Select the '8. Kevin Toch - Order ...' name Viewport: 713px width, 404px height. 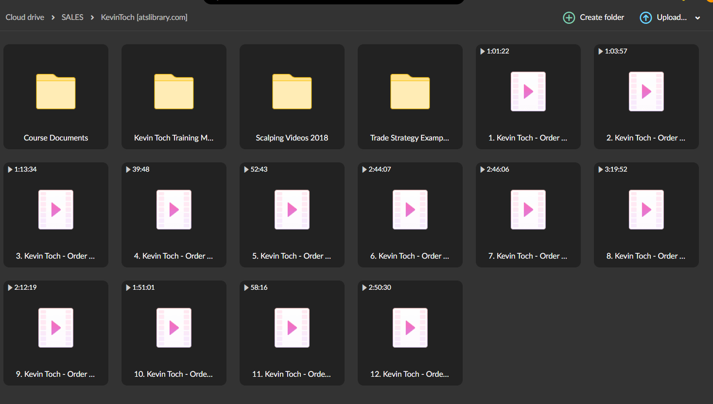[x=646, y=256]
